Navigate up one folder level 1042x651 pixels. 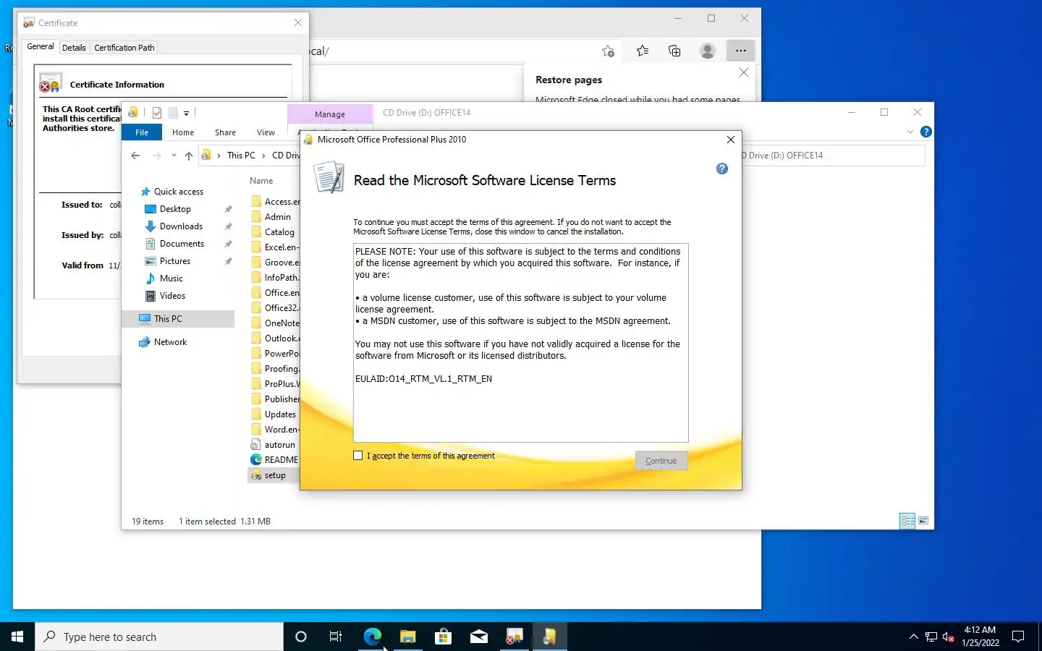189,156
